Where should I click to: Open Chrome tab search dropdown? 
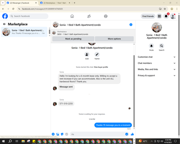coord(3,3)
